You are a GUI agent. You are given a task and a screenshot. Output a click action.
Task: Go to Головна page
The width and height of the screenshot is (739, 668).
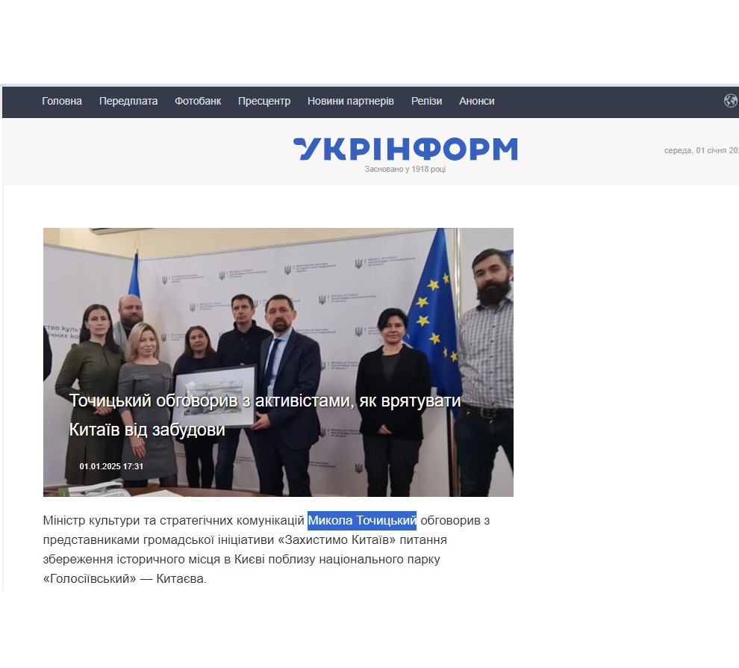62,101
